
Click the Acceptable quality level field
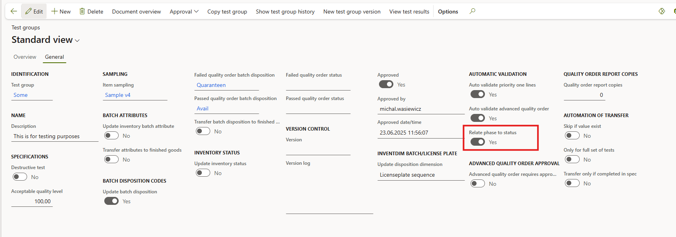pyautogui.click(x=32, y=202)
